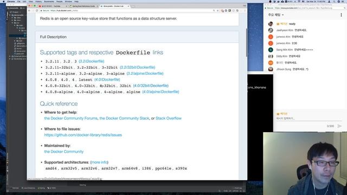Visit the Docker Community Slack link
The image size is (347, 195).
click(124, 118)
